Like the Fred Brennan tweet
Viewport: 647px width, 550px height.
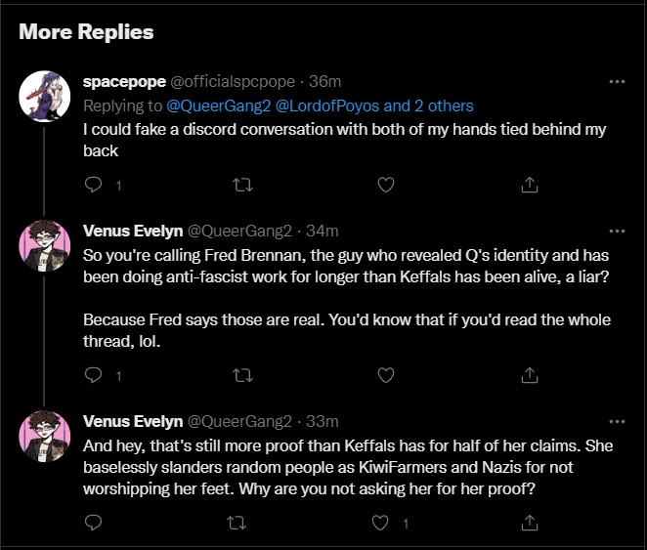[385, 374]
